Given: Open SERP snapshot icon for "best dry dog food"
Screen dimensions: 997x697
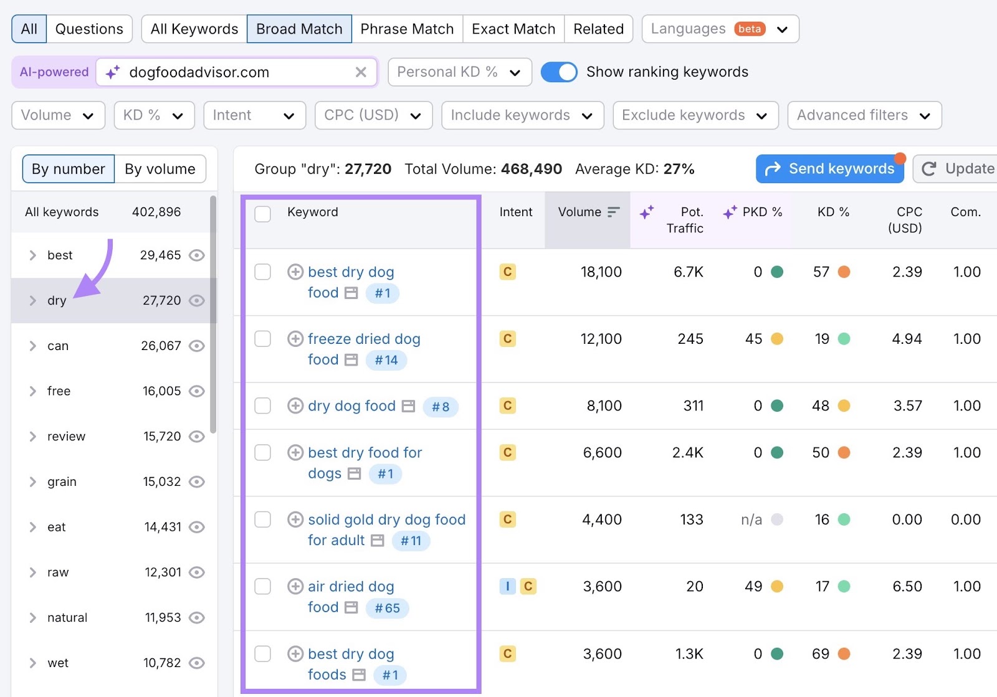Looking at the screenshot, I should click(350, 293).
